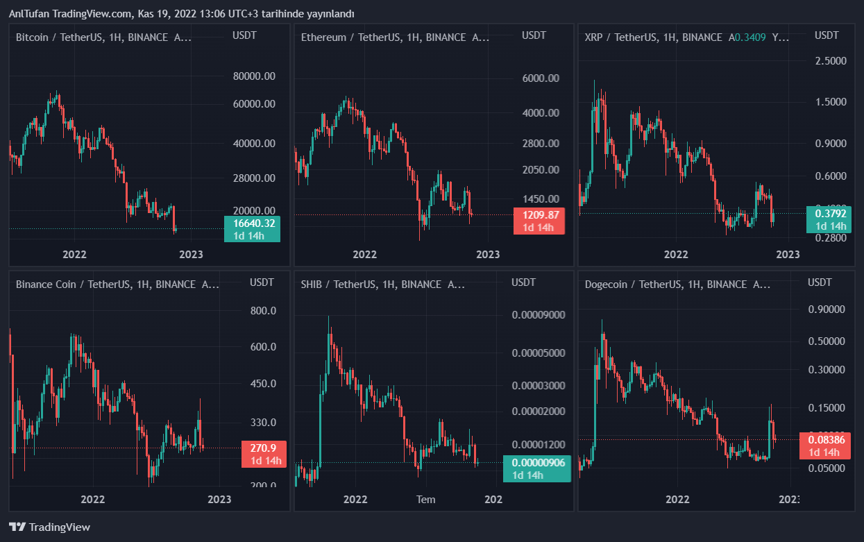
Task: Click the USDT currency label on Binance Coin chart
Action: coord(261,282)
